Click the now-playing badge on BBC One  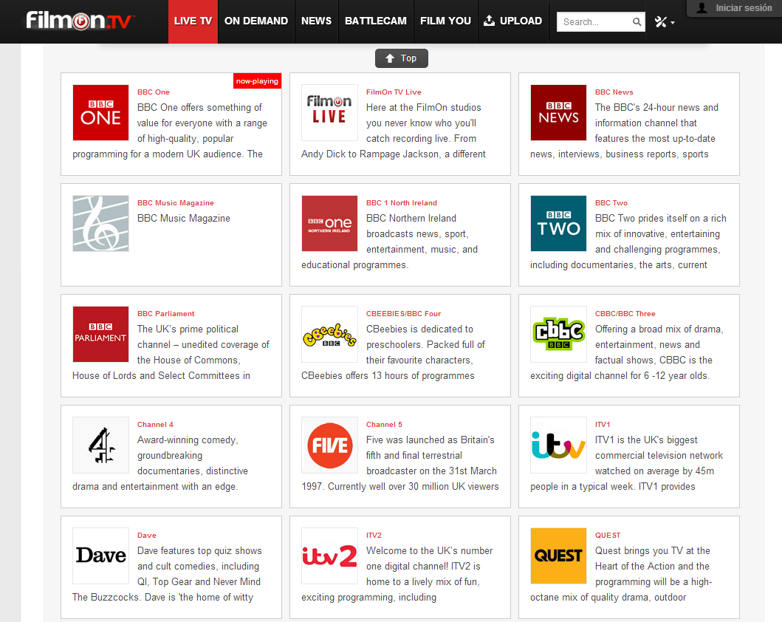coord(257,81)
